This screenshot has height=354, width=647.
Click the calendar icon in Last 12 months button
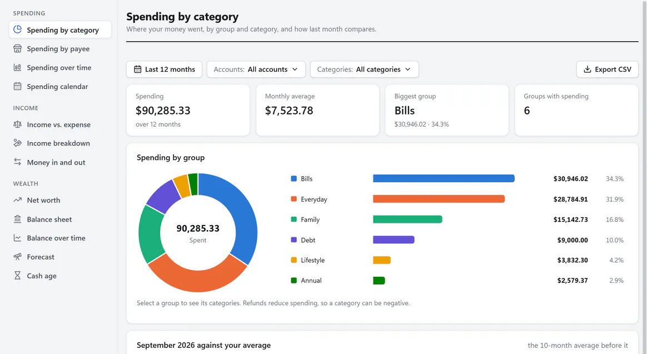[x=137, y=69]
